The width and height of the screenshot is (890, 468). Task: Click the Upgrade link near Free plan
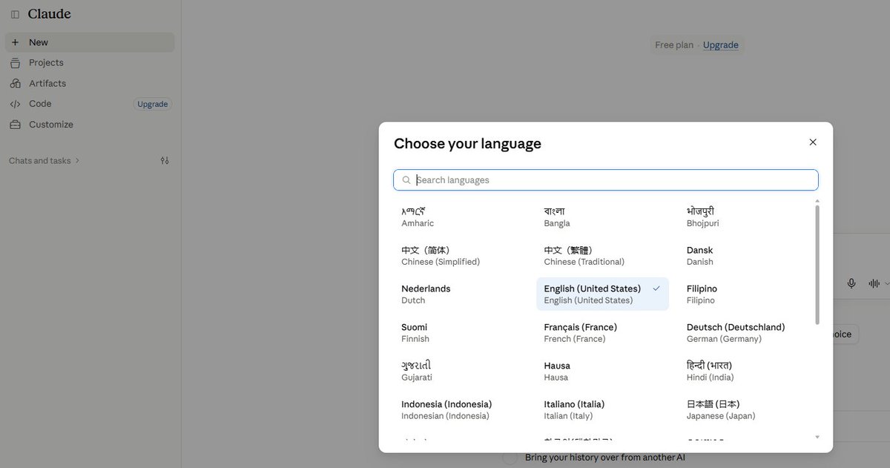click(720, 45)
